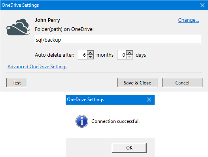208x157 pixels.
Task: Decrease the auto delete months value
Action: point(91,57)
